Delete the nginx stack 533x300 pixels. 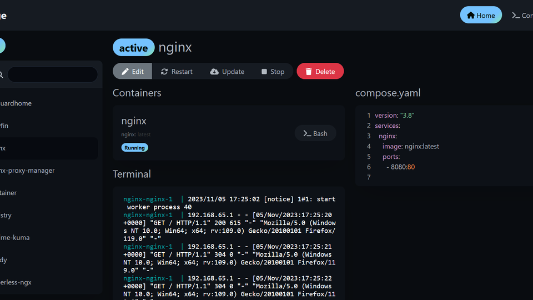(x=320, y=72)
